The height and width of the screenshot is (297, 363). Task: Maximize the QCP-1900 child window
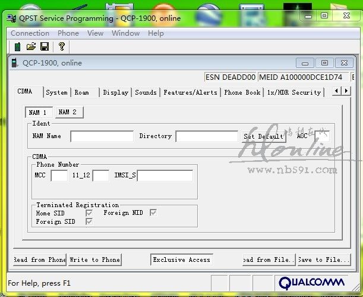tap(324, 63)
